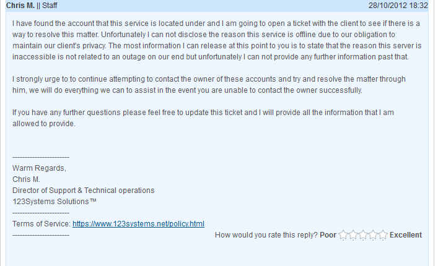The image size is (438, 266).
Task: Click the 'Excellent' rating label
Action: click(406, 235)
